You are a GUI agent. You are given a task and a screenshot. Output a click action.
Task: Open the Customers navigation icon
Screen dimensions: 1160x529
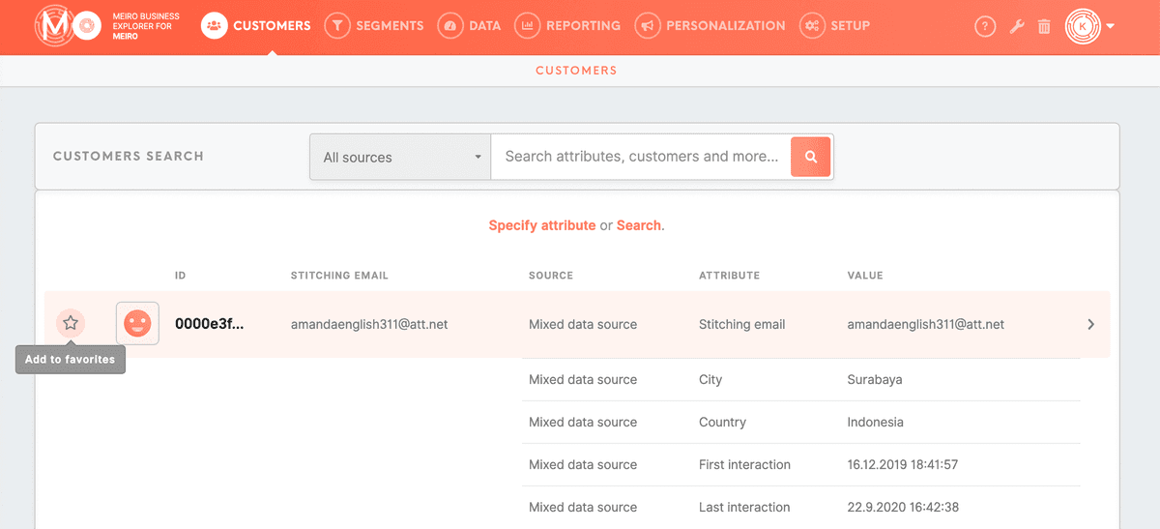tap(215, 26)
